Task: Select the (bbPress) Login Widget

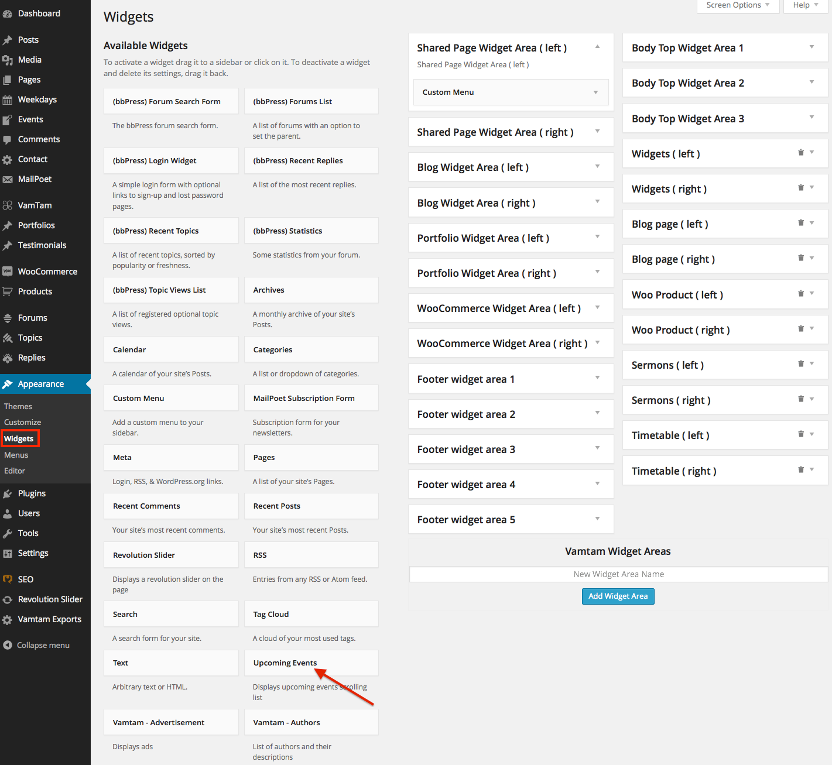Action: coord(172,161)
